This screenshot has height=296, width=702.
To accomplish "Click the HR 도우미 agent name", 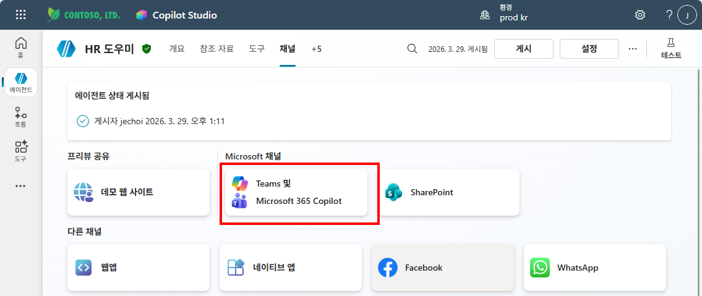I will point(109,49).
